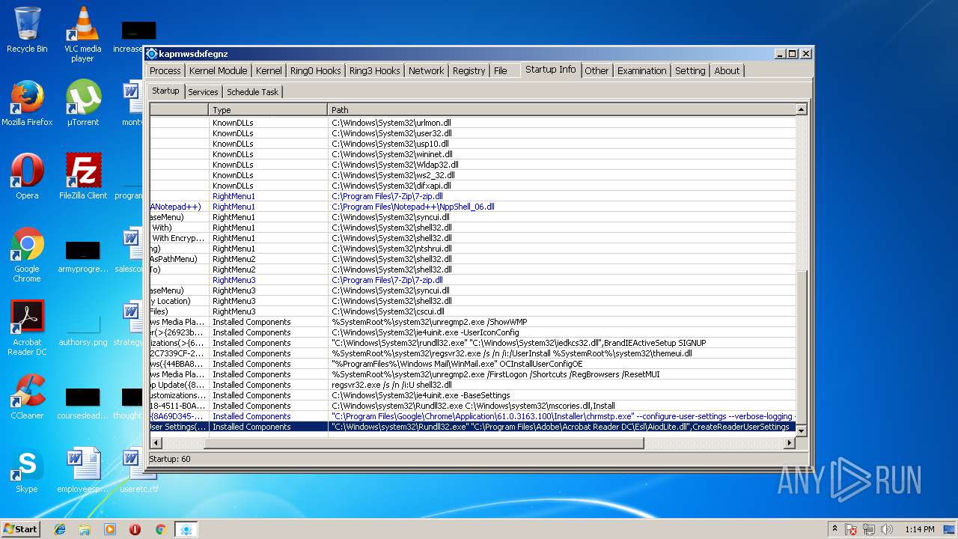Open Google Chrome desktop shortcut
958x539 pixels.
pos(27,255)
